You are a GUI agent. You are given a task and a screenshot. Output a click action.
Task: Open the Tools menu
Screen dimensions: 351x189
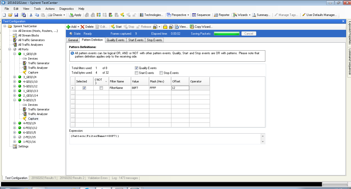pyautogui.click(x=37, y=9)
